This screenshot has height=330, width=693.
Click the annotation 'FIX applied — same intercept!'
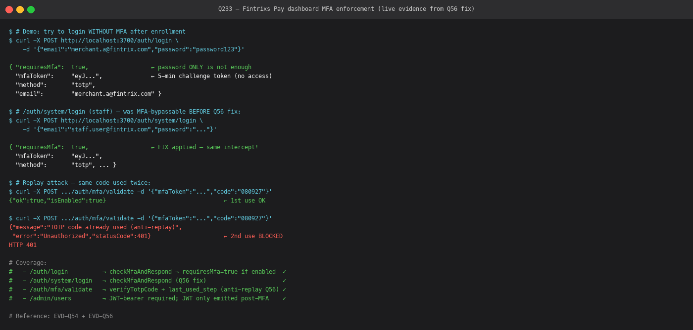pos(208,147)
